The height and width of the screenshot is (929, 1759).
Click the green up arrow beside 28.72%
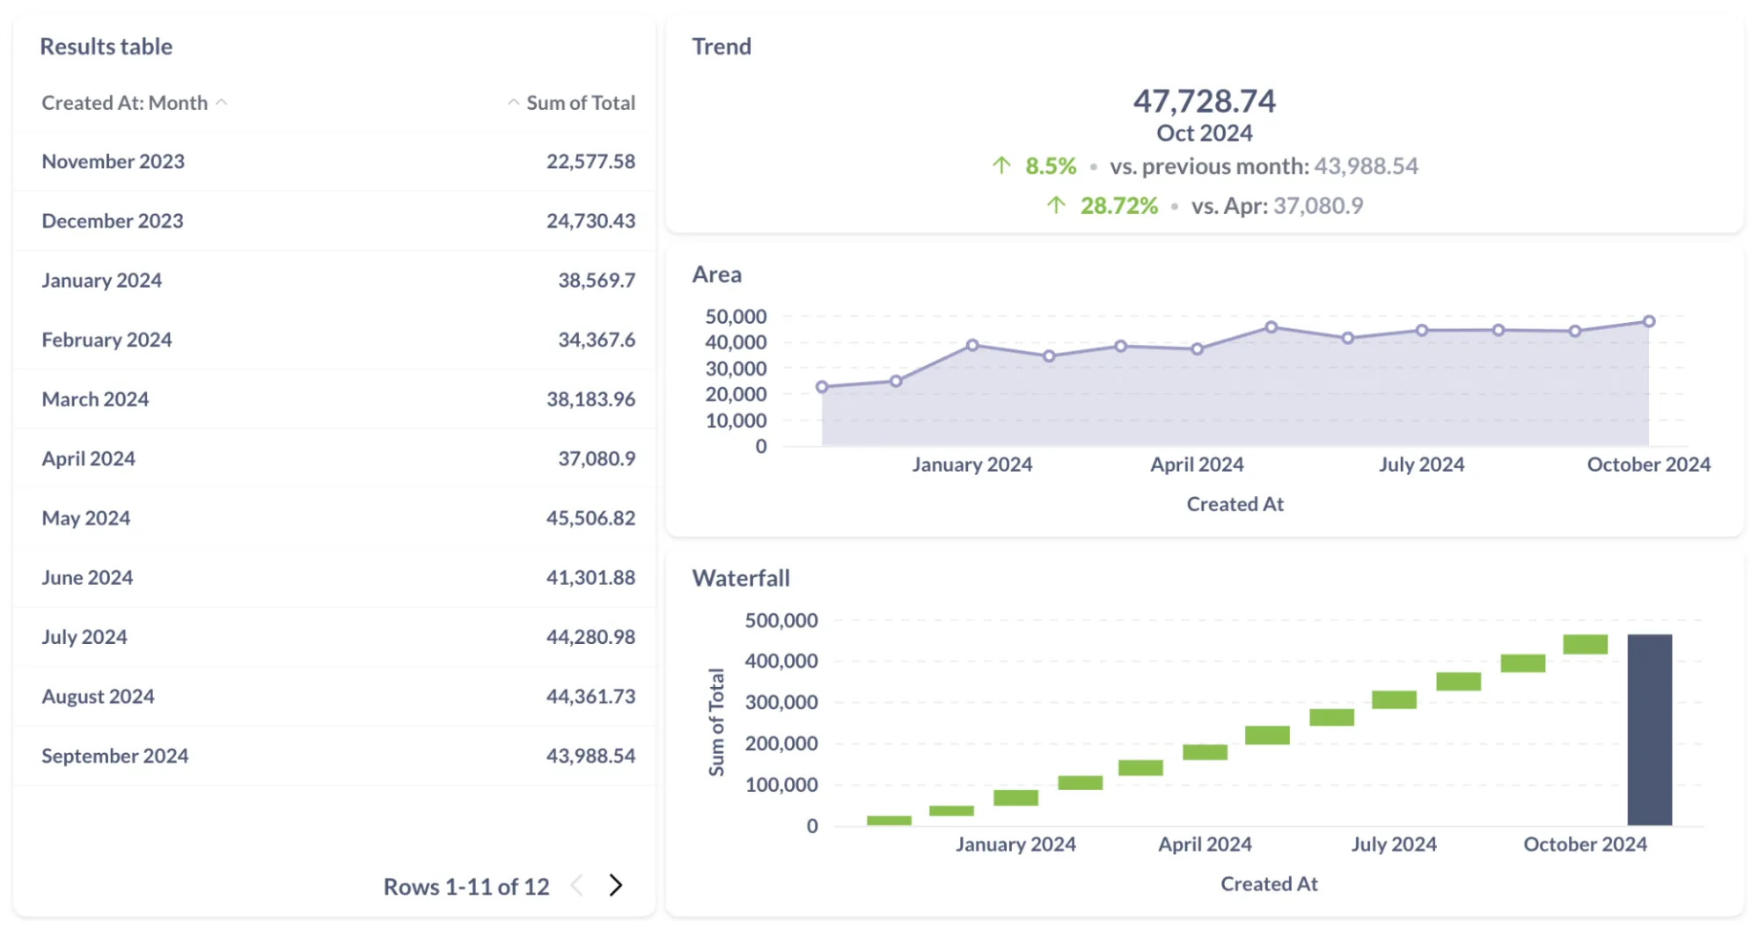coord(1056,205)
